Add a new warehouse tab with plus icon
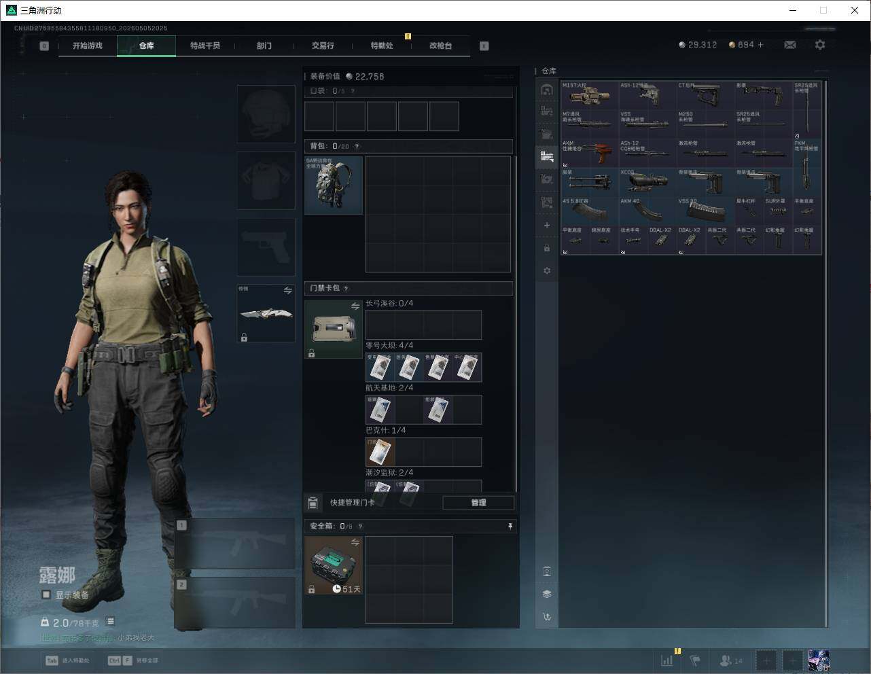 pyautogui.click(x=547, y=225)
